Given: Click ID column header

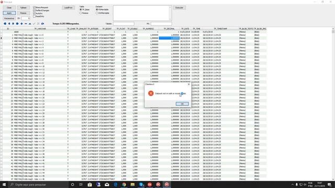Looking at the screenshot, I should (8, 29).
